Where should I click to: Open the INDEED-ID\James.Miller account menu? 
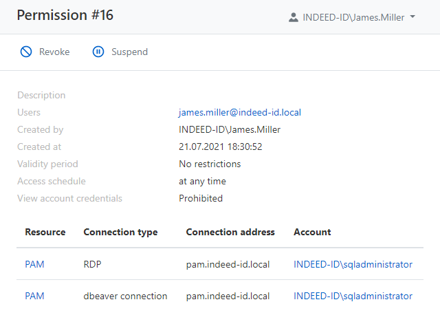(x=353, y=17)
